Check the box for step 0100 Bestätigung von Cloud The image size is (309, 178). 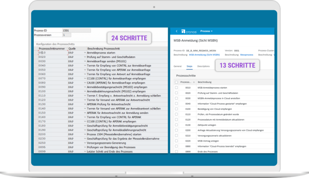tap(176, 109)
